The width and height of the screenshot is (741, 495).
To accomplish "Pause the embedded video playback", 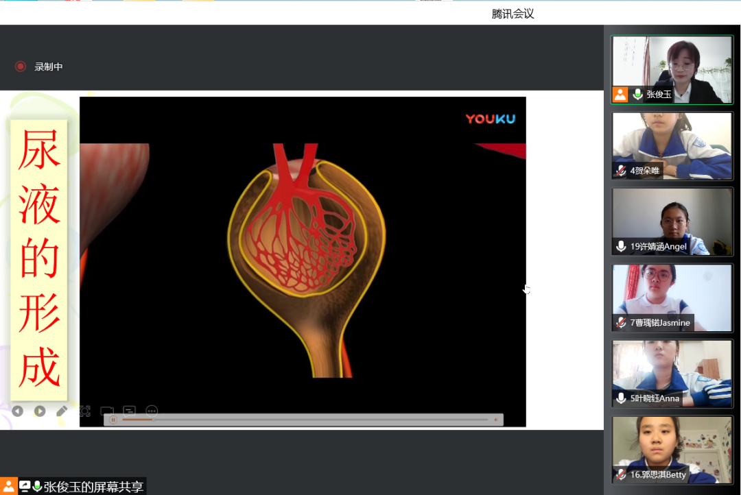I will coord(113,420).
